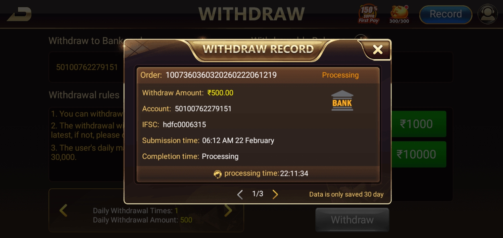Image resolution: width=503 pixels, height=238 pixels.
Task: Click the Processing status label
Action: 340,75
